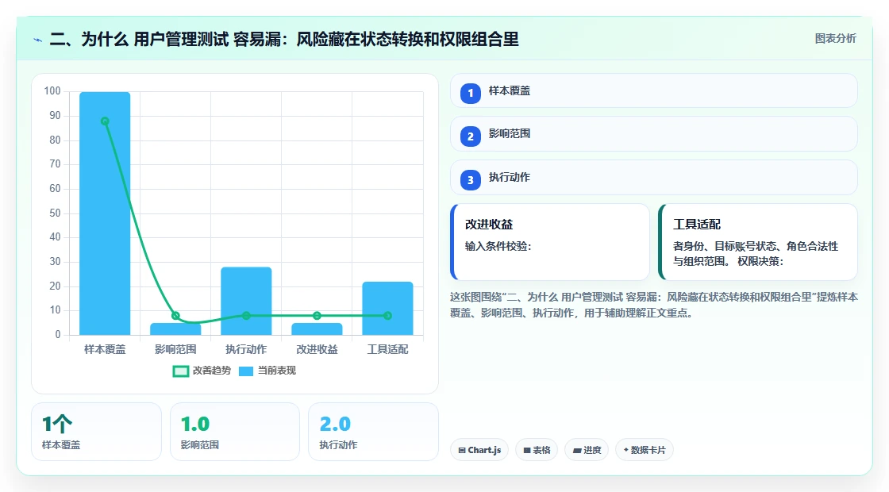The width and height of the screenshot is (889, 492).
Task: Click the 影响范围 bar in chart
Action: pyautogui.click(x=175, y=329)
